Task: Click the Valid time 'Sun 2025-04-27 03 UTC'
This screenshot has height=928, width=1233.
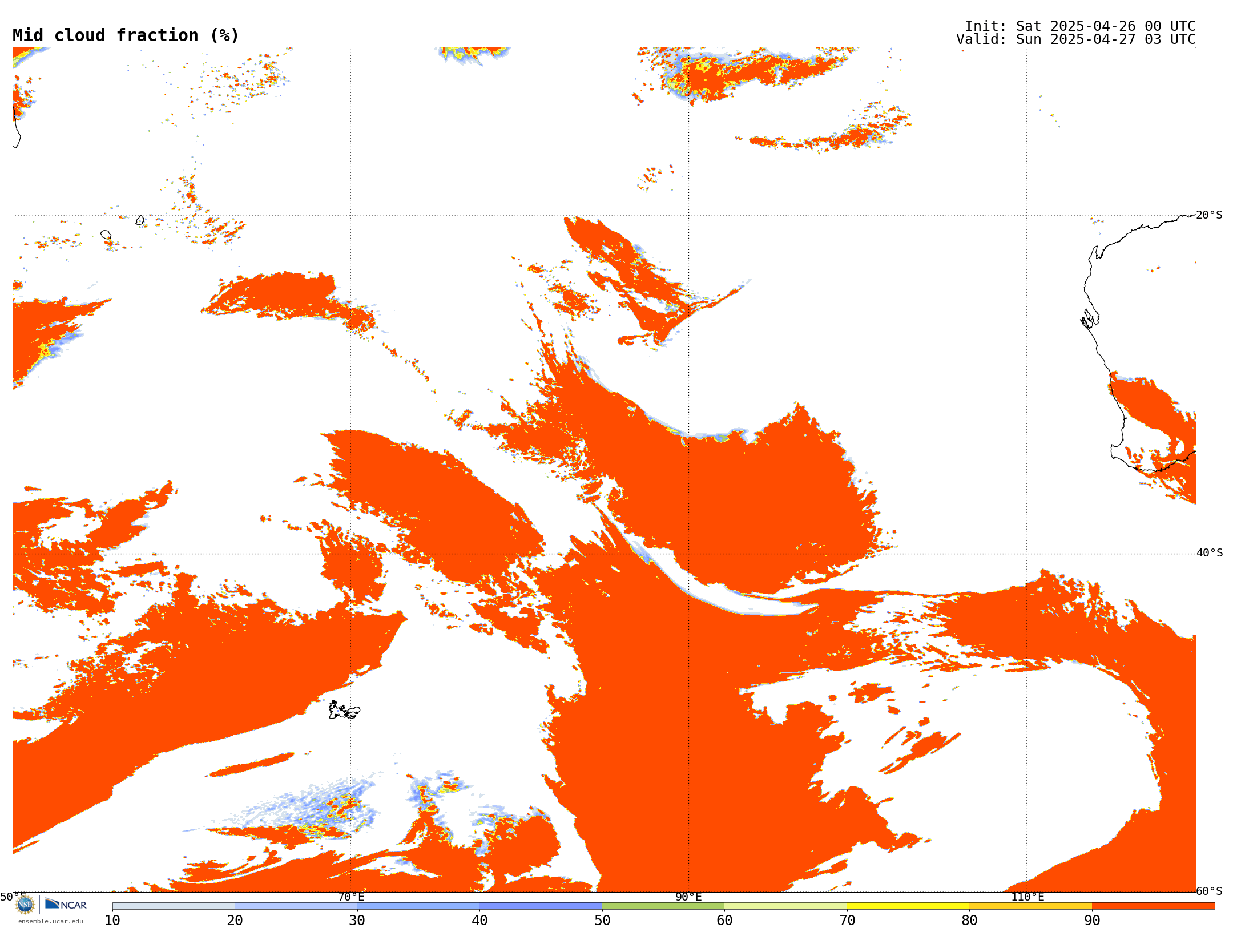Action: click(1105, 39)
